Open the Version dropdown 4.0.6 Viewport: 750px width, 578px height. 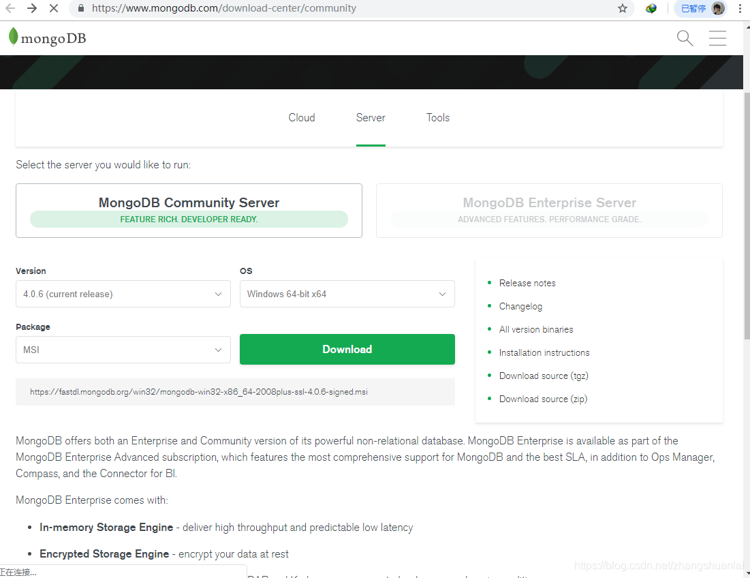click(x=123, y=294)
